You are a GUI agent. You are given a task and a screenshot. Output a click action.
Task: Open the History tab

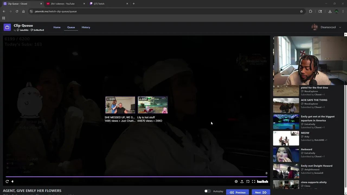[x=86, y=27]
